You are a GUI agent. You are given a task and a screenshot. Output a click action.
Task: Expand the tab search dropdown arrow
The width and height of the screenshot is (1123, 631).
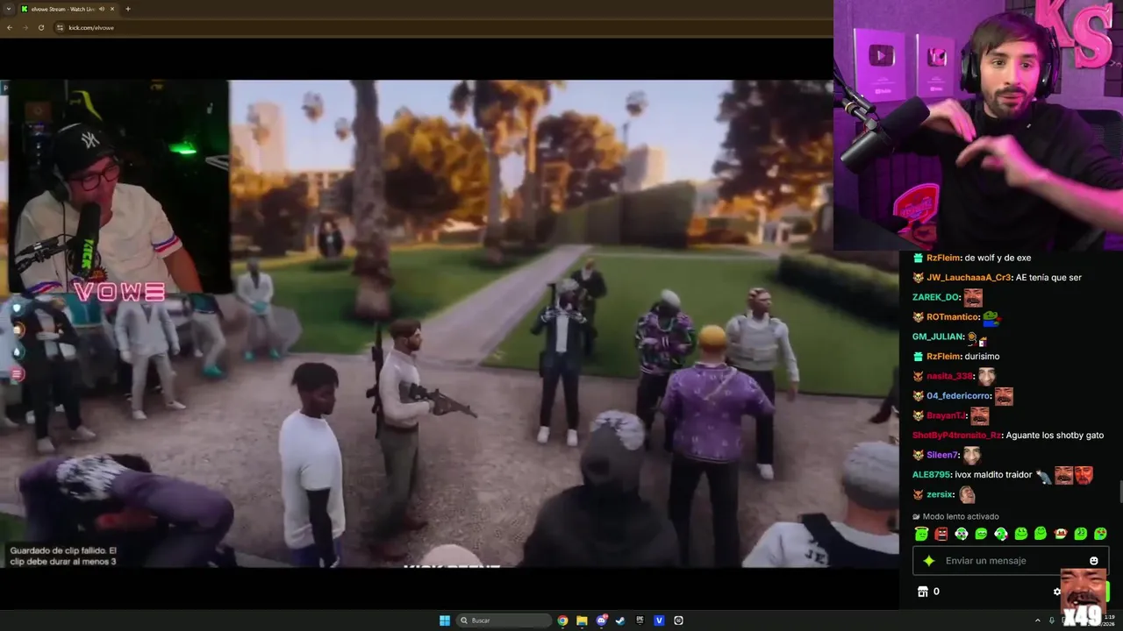[9, 9]
